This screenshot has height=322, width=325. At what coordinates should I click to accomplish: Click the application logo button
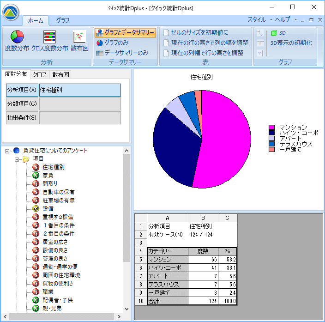click(11, 11)
